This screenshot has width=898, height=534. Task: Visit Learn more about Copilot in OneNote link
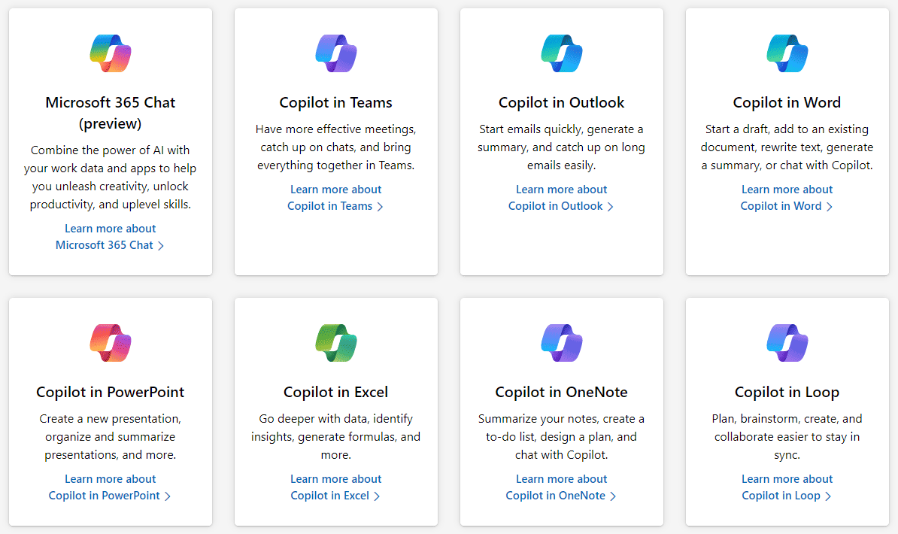coord(561,487)
